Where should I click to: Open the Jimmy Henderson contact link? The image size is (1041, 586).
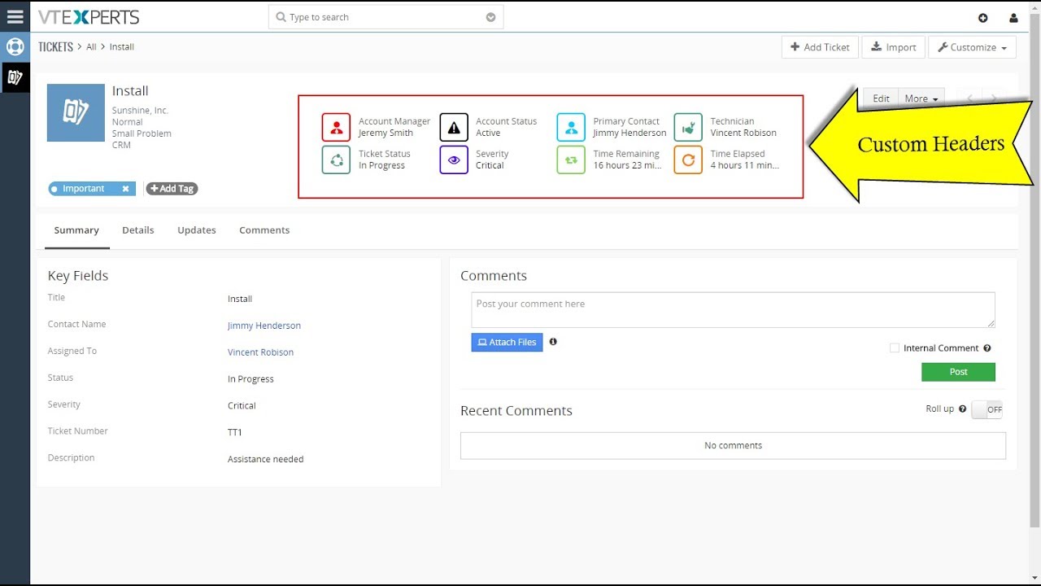(264, 326)
